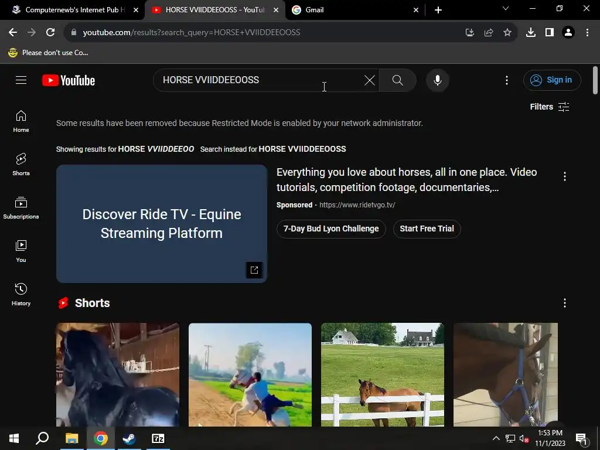Open Shorts in the sidebar
600x450 pixels.
21,165
